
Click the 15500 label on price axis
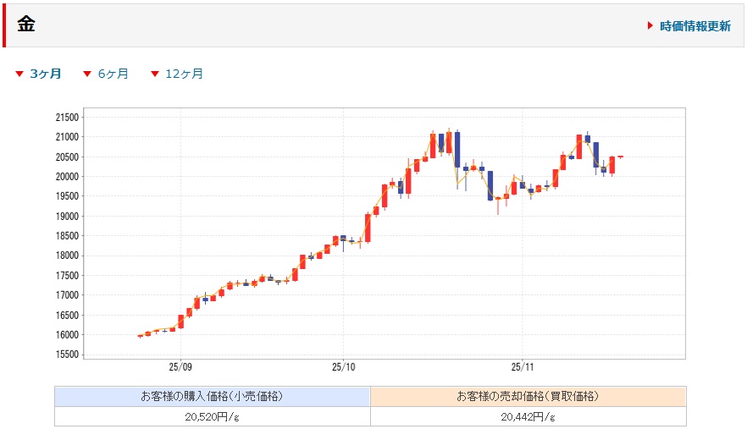pyautogui.click(x=67, y=355)
